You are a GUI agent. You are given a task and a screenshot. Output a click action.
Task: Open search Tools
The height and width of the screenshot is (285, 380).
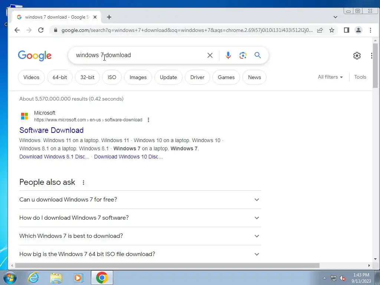(x=360, y=77)
